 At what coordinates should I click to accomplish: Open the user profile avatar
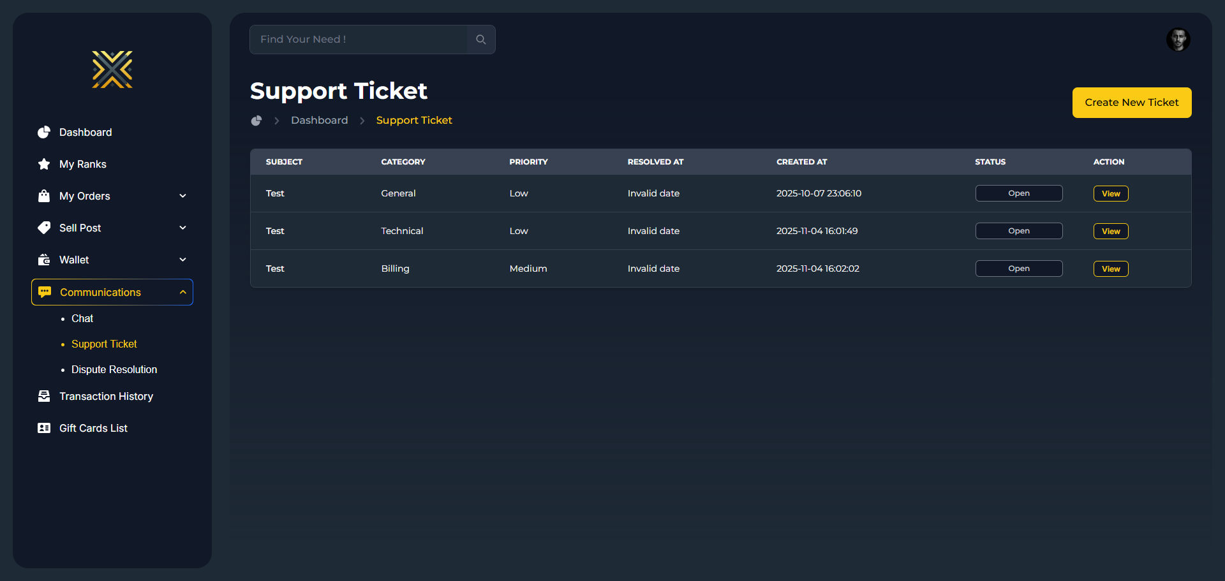pyautogui.click(x=1178, y=40)
